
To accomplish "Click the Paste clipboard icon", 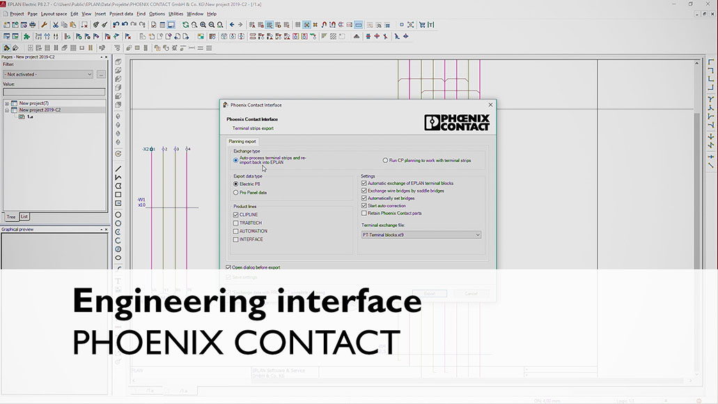I will [x=73, y=25].
